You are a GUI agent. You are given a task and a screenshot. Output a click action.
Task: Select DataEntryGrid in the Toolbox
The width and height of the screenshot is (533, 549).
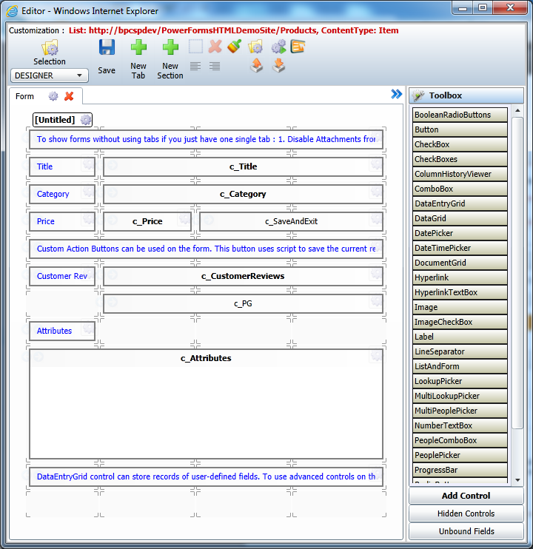tap(460, 203)
